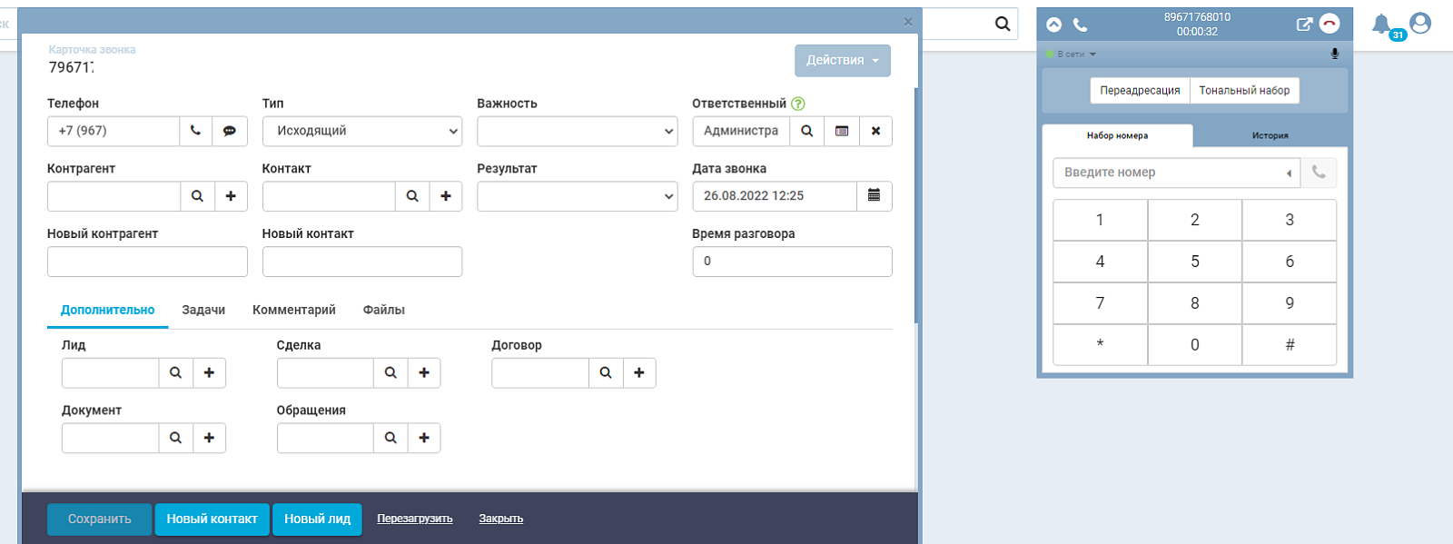The height and width of the screenshot is (544, 1453).
Task: Click the Закрыть link
Action: click(501, 519)
